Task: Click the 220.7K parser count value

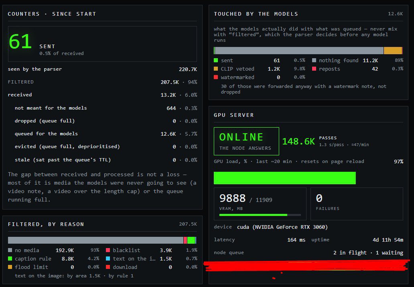Action: tap(188, 69)
